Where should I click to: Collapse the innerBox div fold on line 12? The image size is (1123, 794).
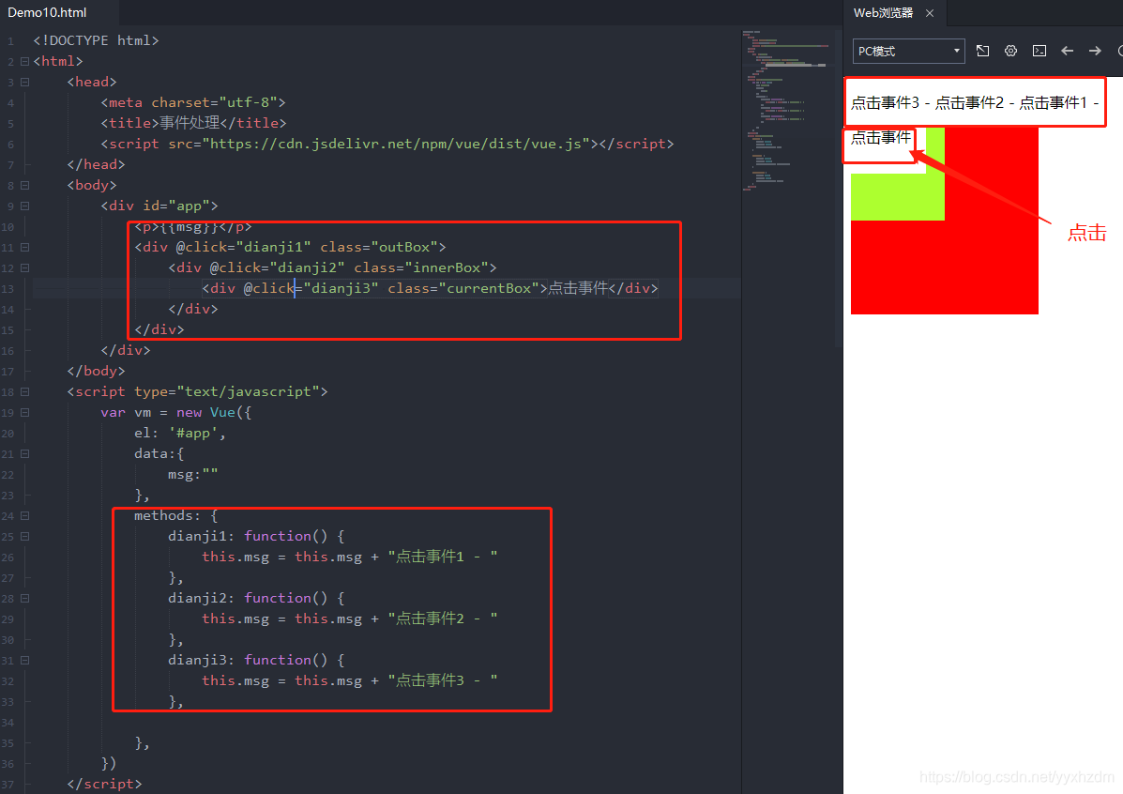25,268
